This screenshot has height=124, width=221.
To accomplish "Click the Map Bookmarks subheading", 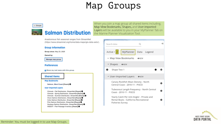I will [x=51, y=81].
